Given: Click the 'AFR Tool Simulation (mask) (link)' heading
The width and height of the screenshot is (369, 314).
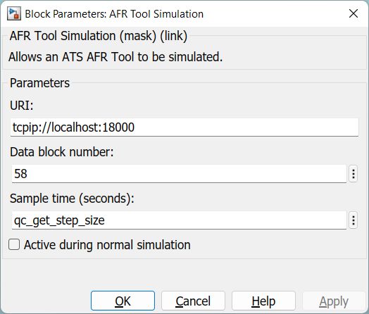Looking at the screenshot, I should click(99, 36).
